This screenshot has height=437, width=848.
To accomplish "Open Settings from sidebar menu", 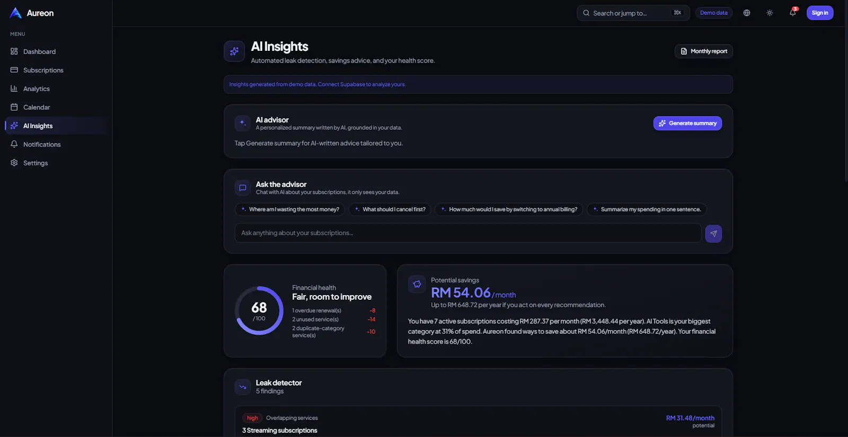I will (56, 163).
